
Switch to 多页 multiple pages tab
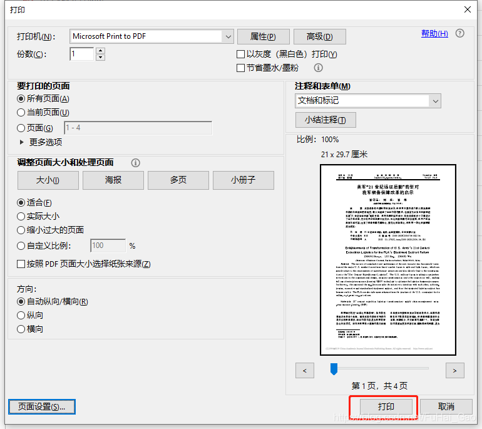click(x=178, y=180)
